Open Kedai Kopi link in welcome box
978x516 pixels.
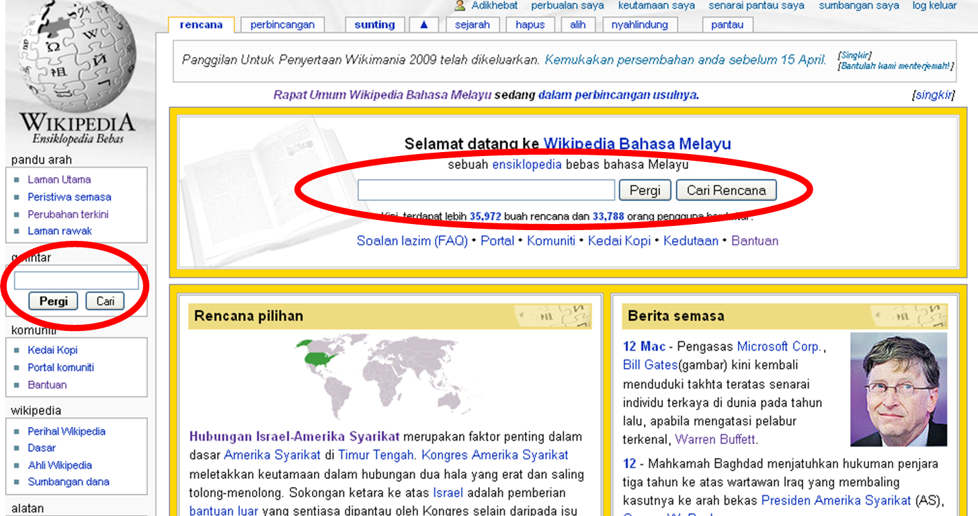click(x=619, y=241)
